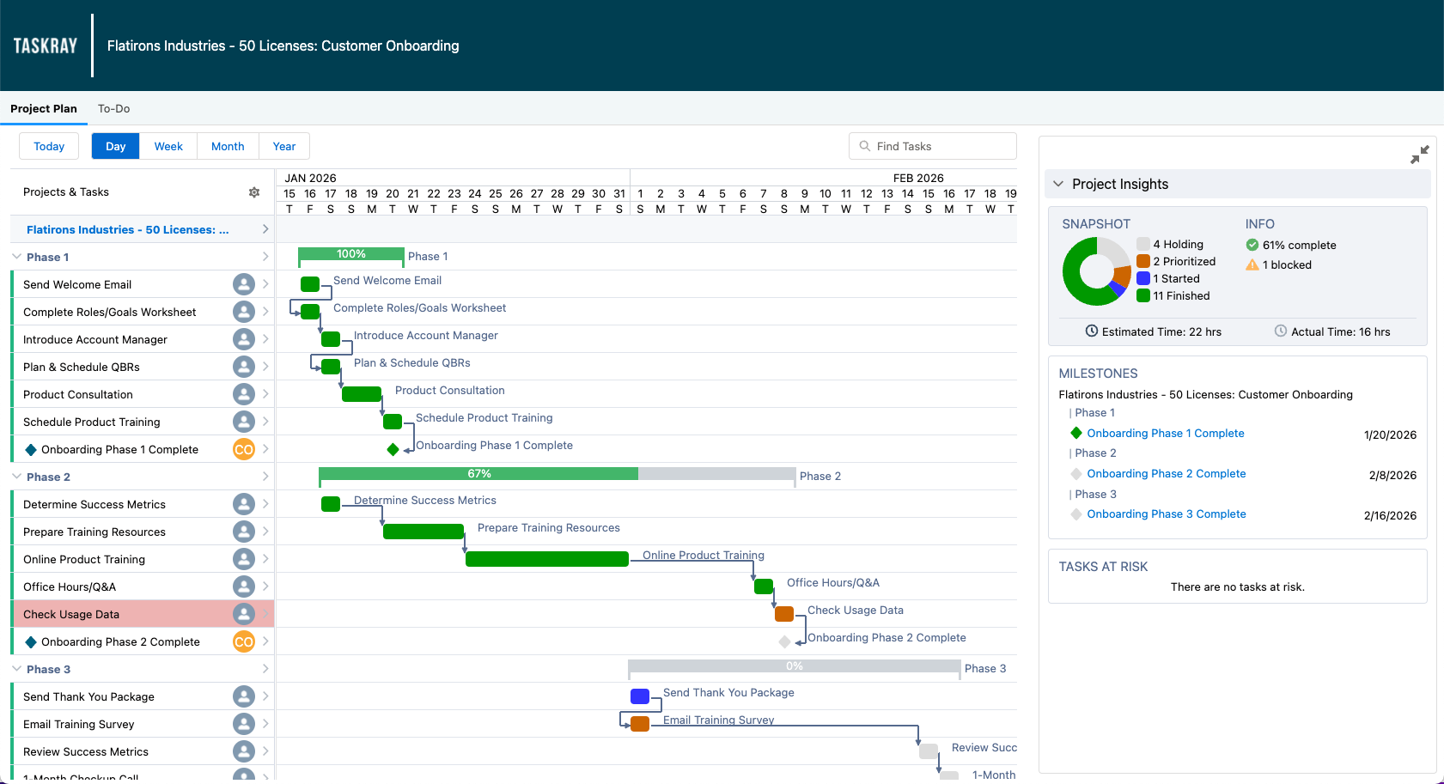This screenshot has height=784, width=1444.
Task: Open Onboarding Phase 3 Complete milestone link
Action: pyautogui.click(x=1166, y=514)
